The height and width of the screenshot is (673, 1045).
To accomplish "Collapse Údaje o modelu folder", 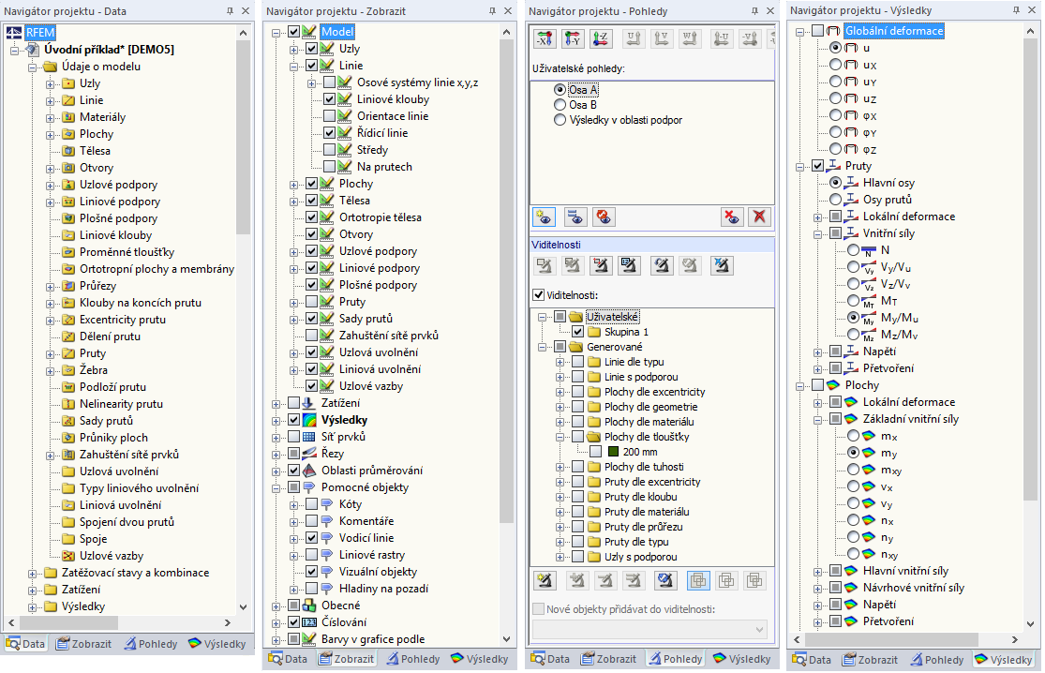I will 32,67.
